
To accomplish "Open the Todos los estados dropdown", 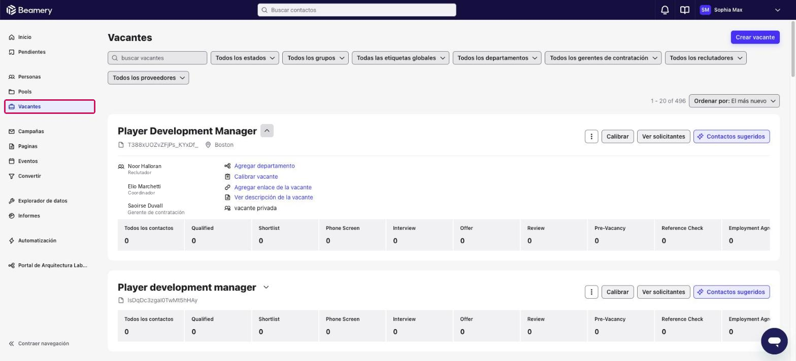I will coord(245,58).
